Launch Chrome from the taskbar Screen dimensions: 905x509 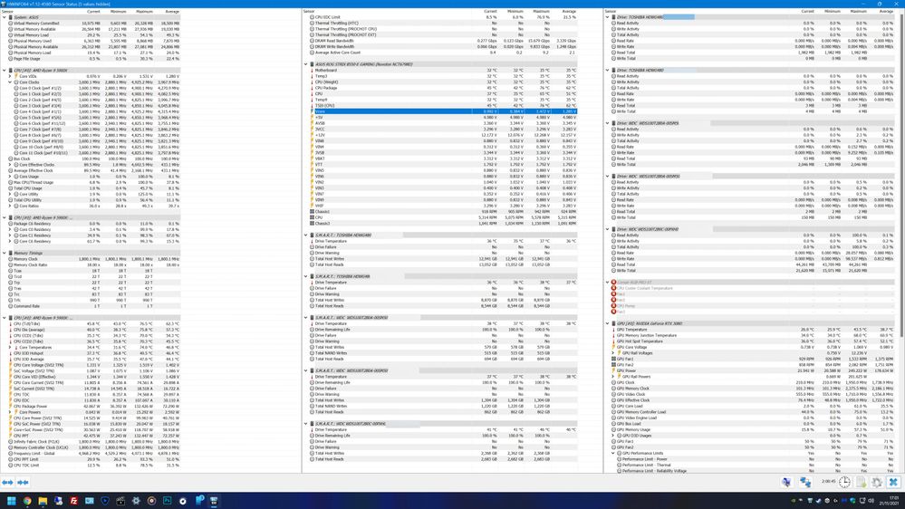click(x=27, y=501)
